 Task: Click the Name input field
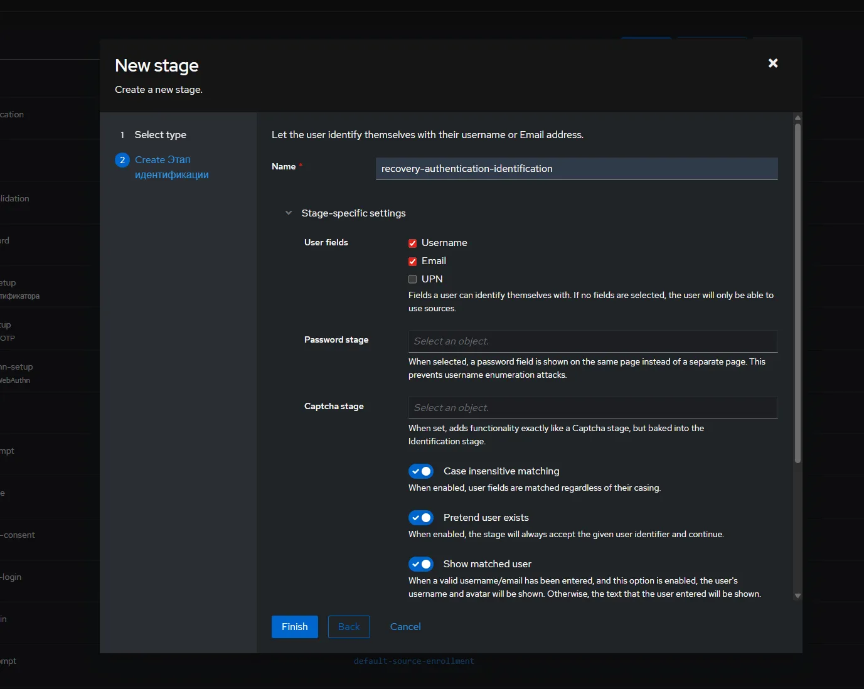tap(576, 169)
